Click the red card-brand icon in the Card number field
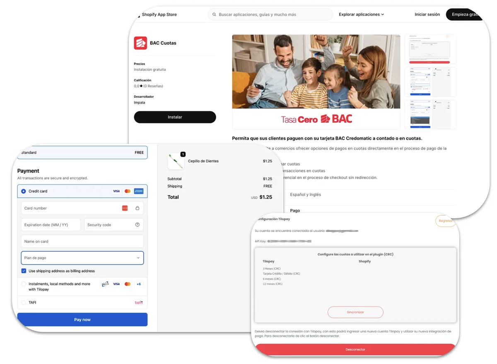497x364 pixels. pos(125,208)
